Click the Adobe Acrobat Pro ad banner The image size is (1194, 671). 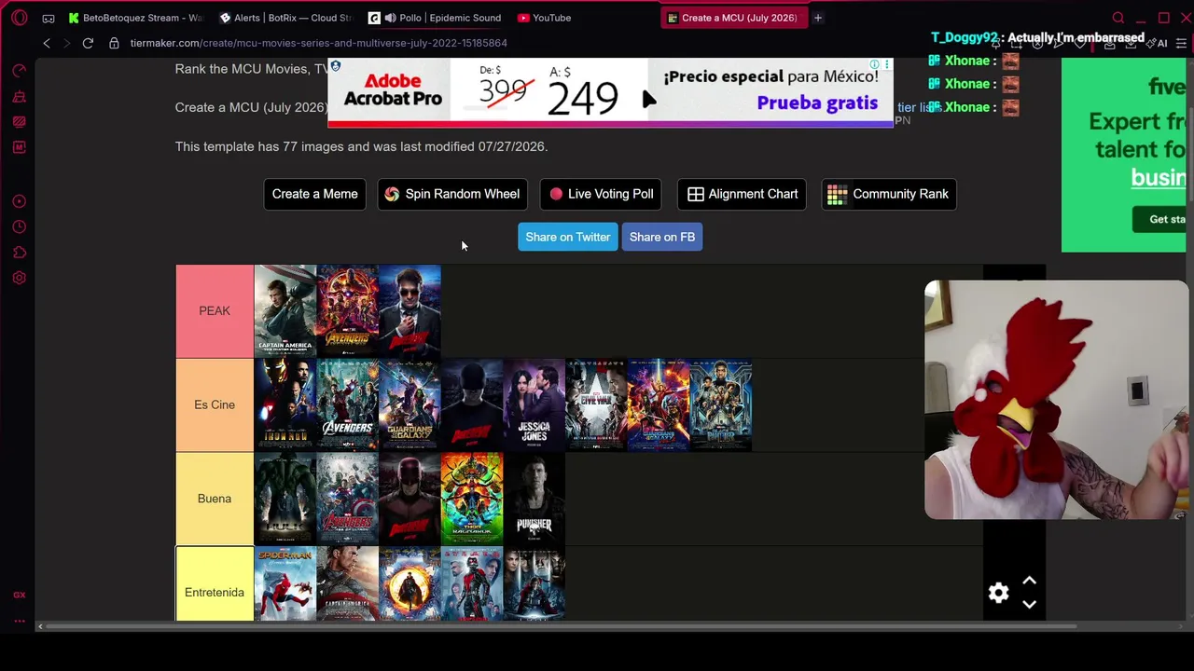click(x=611, y=91)
